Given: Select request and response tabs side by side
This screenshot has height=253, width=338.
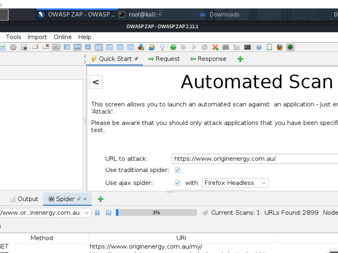Looking at the screenshot, I should [x=120, y=47].
